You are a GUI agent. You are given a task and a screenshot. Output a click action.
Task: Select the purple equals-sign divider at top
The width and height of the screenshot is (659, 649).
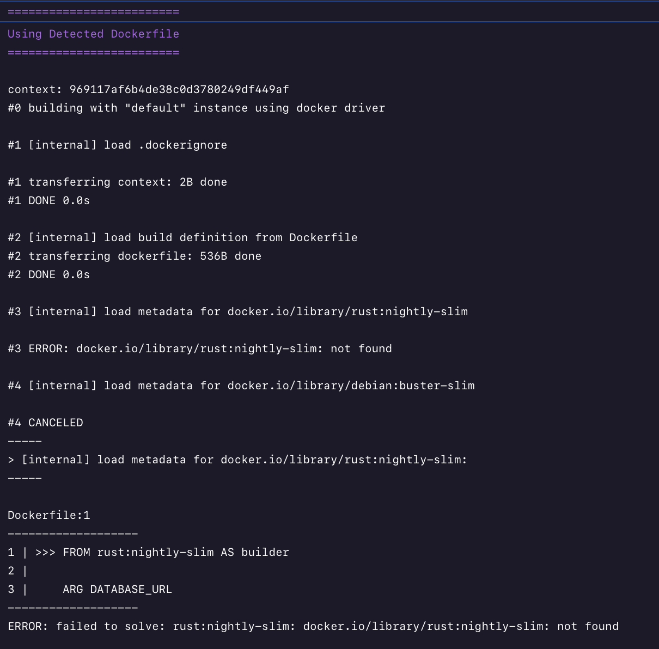[x=93, y=11]
